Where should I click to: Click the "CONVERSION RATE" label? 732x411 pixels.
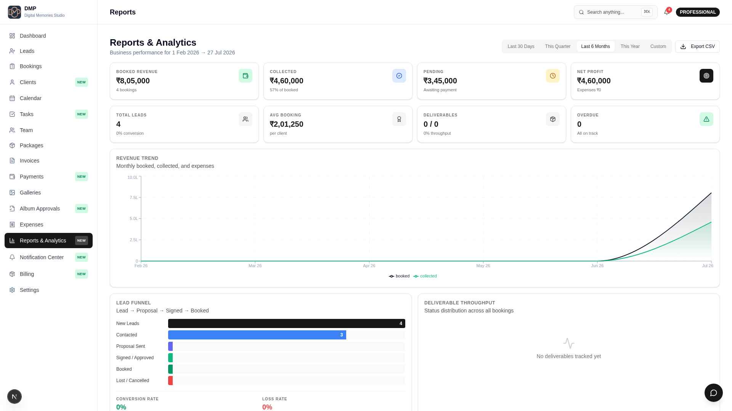(137, 399)
